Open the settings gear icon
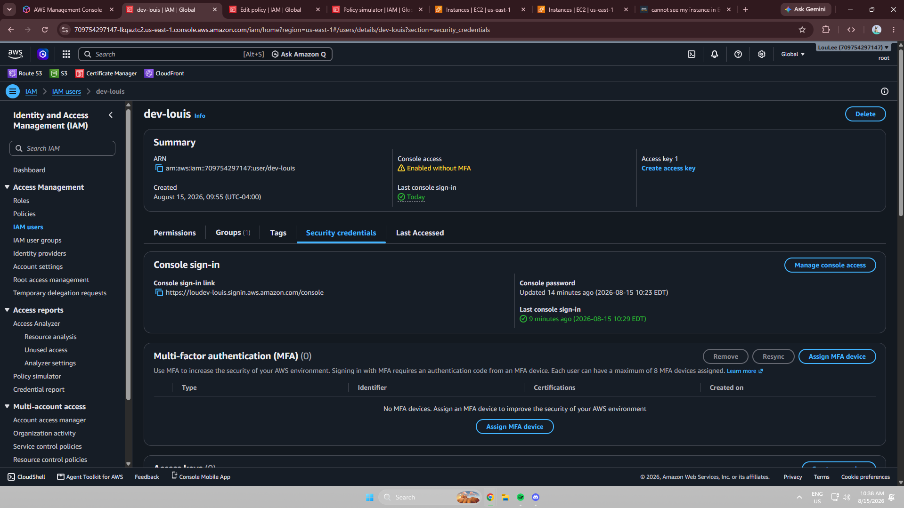The image size is (904, 508). [x=762, y=54]
